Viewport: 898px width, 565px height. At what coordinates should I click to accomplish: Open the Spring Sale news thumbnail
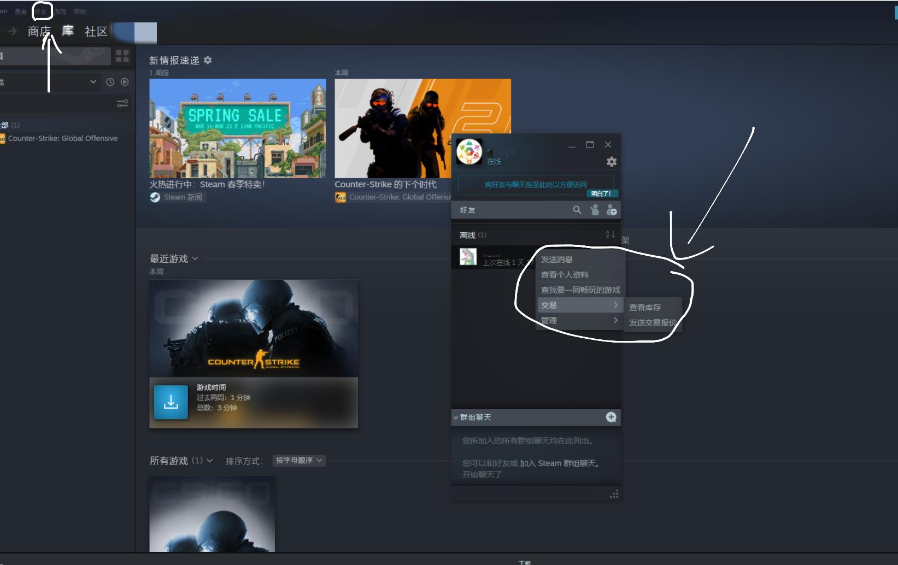click(237, 128)
